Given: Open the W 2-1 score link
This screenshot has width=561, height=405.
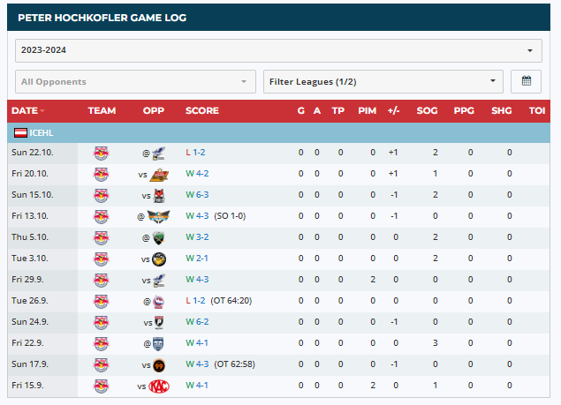Looking at the screenshot, I should click(x=197, y=259).
